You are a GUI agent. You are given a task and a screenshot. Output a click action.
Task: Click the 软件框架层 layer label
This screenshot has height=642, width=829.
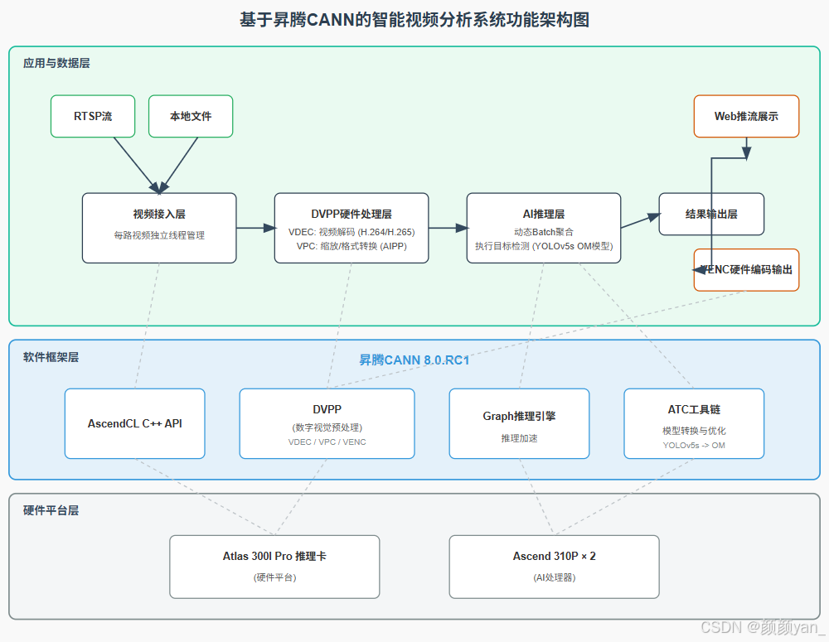tap(51, 357)
